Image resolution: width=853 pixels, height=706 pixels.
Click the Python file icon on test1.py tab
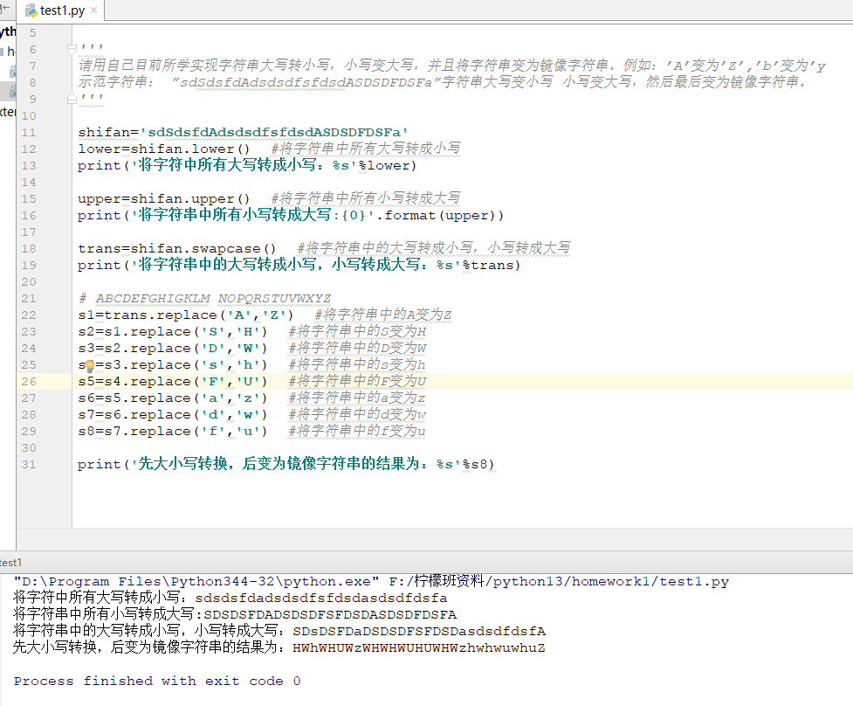(31, 11)
